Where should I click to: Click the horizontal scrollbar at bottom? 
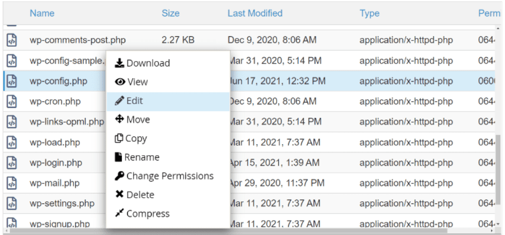click(x=247, y=230)
